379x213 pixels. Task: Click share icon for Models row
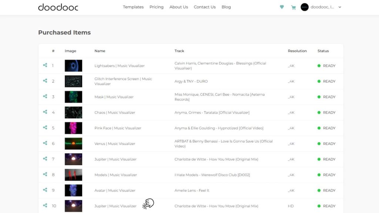coord(45,175)
